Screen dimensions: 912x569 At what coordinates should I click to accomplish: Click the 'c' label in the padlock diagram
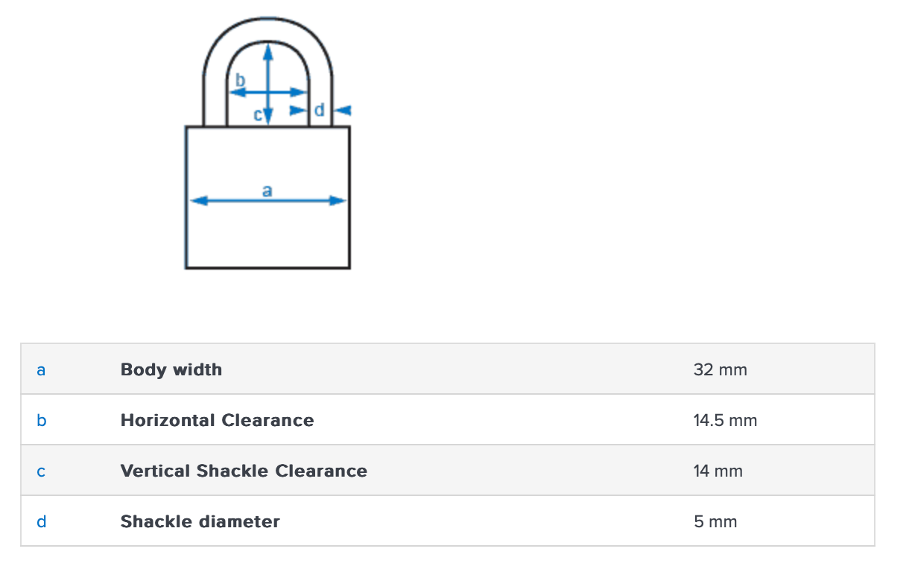pos(258,115)
